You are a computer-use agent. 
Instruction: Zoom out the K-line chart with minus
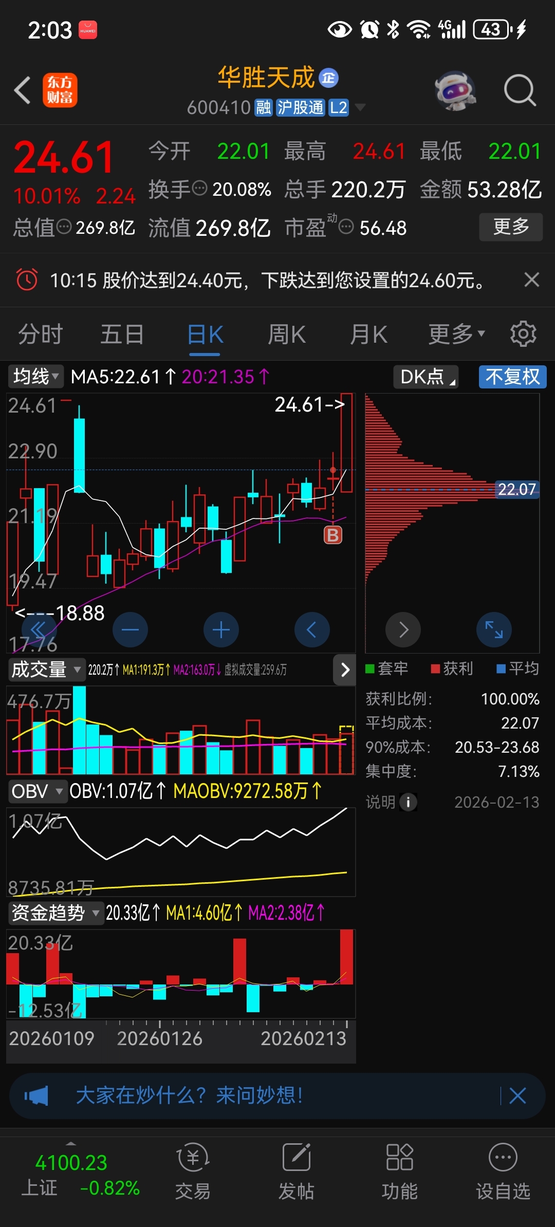(x=131, y=629)
